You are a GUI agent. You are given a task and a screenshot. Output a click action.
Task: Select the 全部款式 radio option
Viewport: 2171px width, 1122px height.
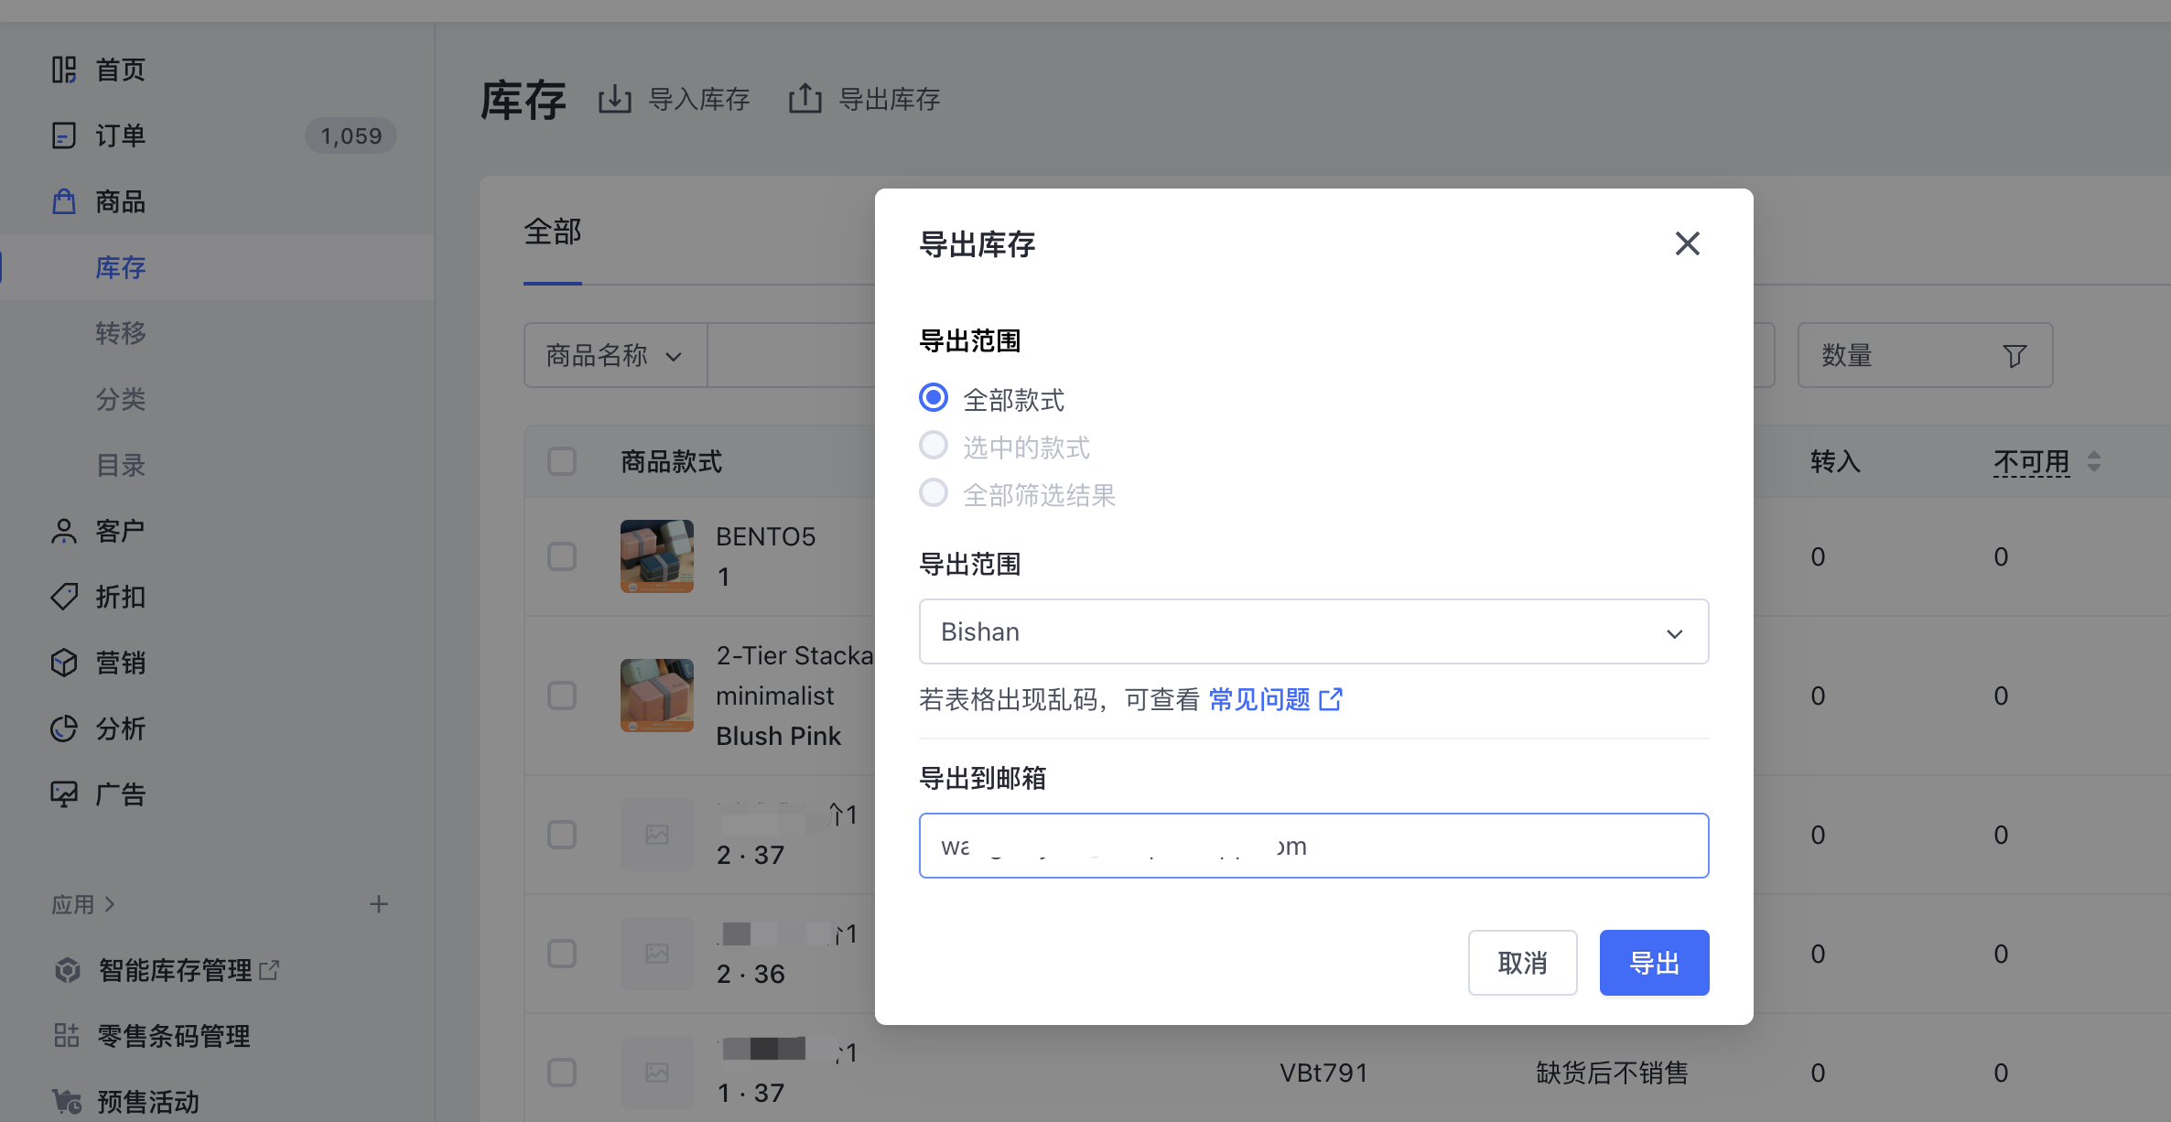pos(934,398)
